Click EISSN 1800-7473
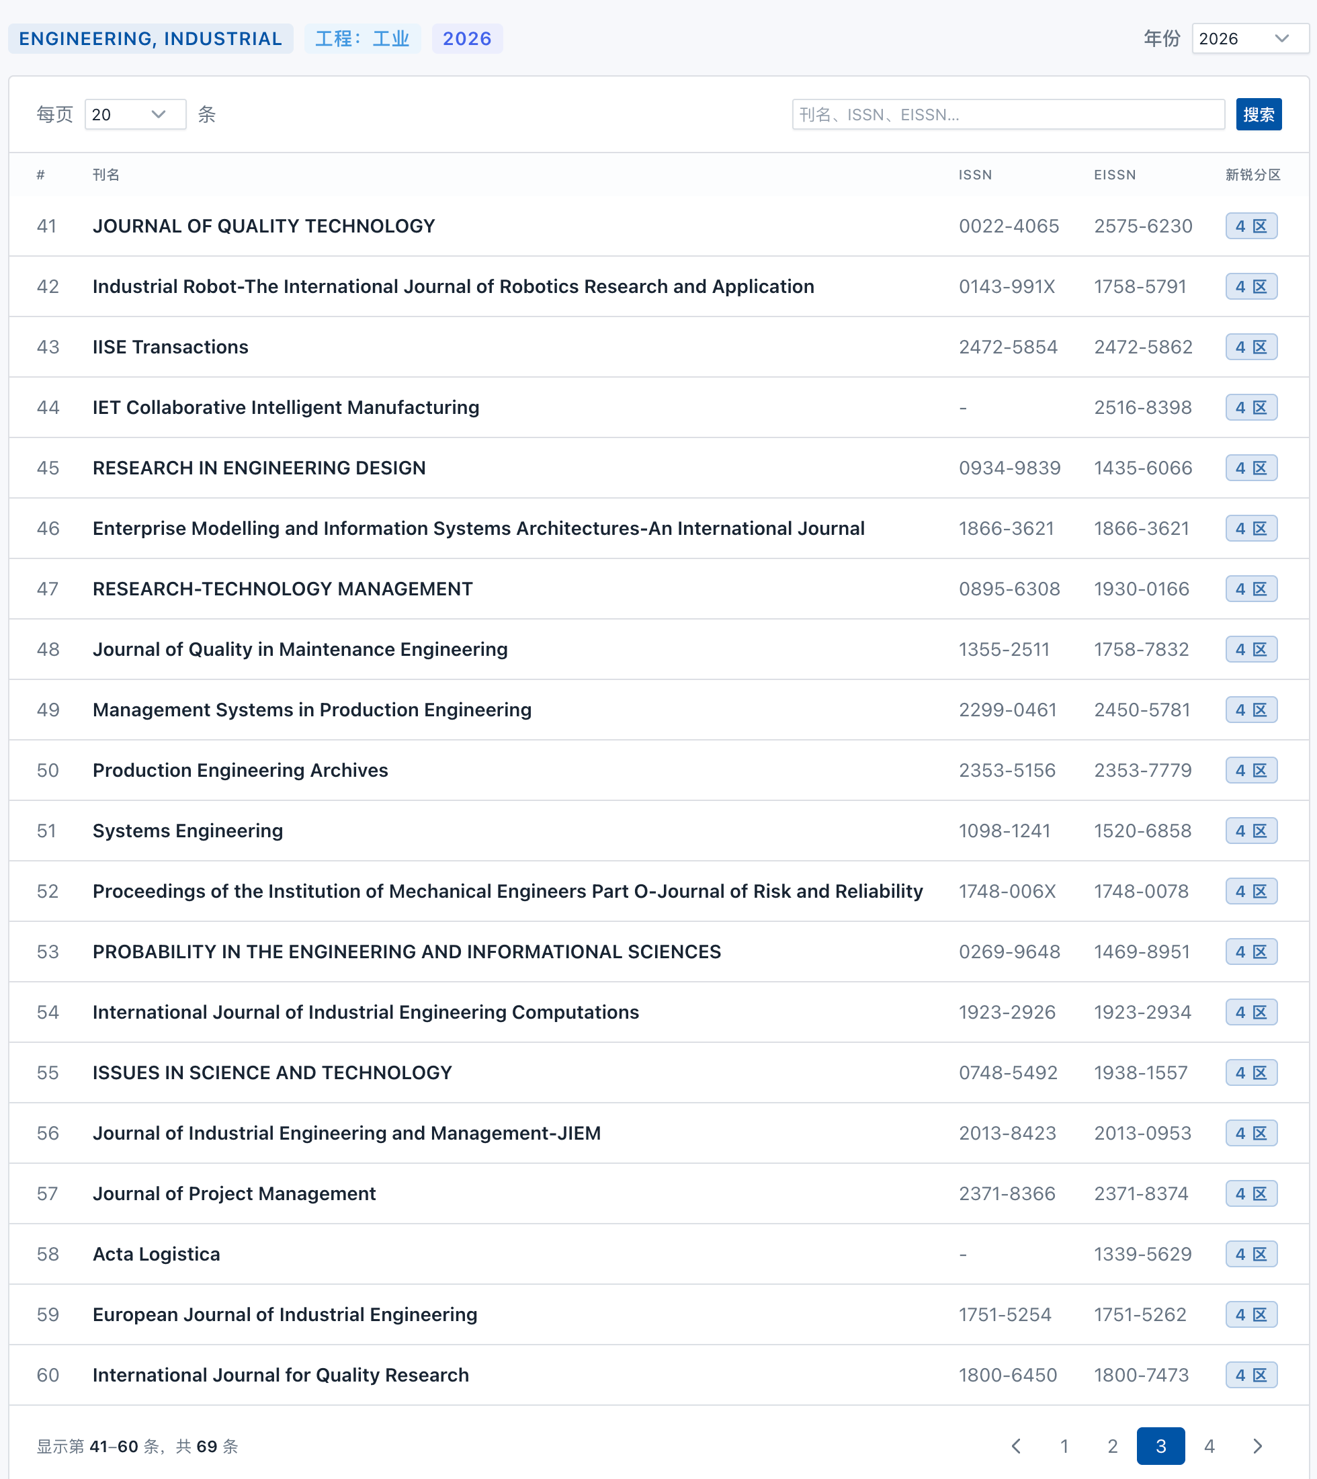The width and height of the screenshot is (1317, 1479). (1141, 1374)
